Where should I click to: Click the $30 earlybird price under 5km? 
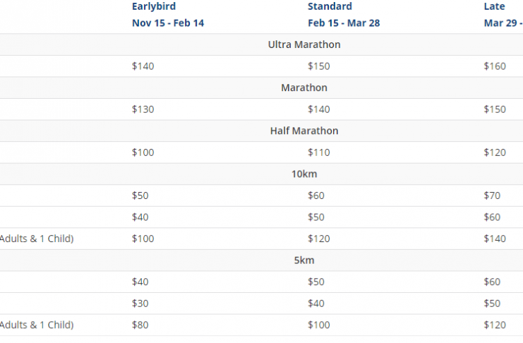point(140,303)
